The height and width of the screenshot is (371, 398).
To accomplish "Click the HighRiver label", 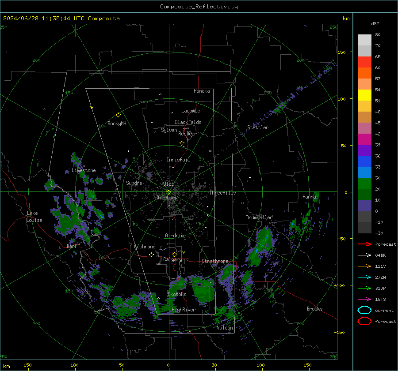I will tap(184, 310).
